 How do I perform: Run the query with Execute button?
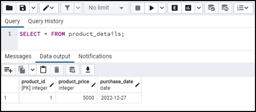point(151,8)
